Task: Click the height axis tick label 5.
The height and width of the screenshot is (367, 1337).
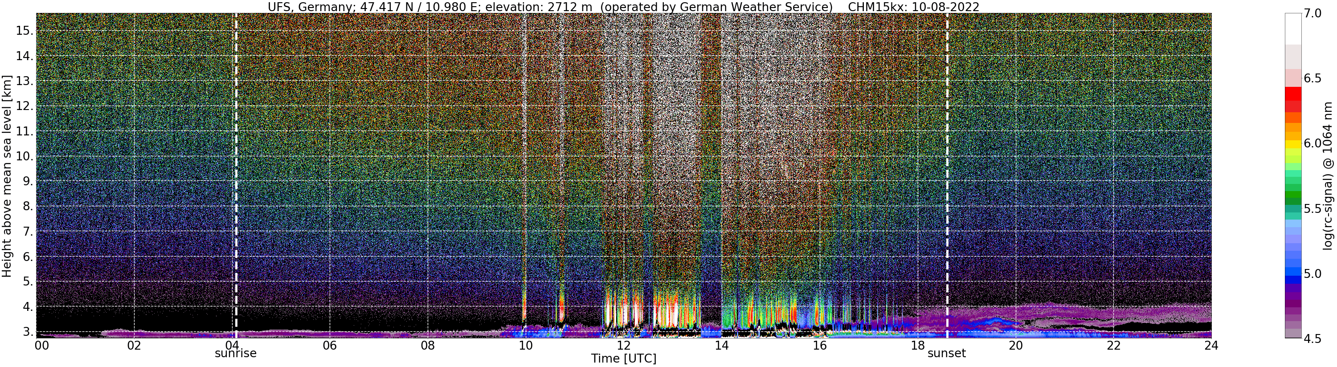Action: pyautogui.click(x=28, y=282)
